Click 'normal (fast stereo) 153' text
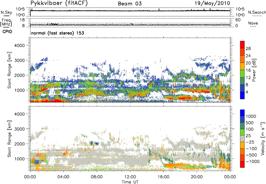The image size is (266, 184). tap(58, 33)
